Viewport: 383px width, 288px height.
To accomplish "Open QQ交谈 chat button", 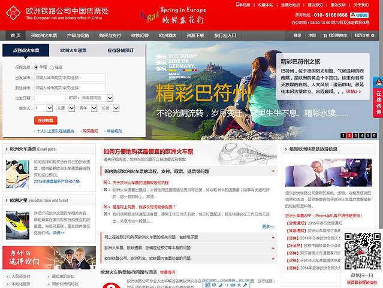I will point(359,14).
